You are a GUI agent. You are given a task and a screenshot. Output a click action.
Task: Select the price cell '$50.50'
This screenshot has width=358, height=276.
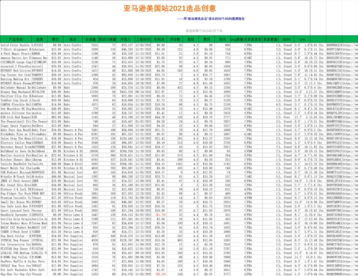tap(55, 75)
